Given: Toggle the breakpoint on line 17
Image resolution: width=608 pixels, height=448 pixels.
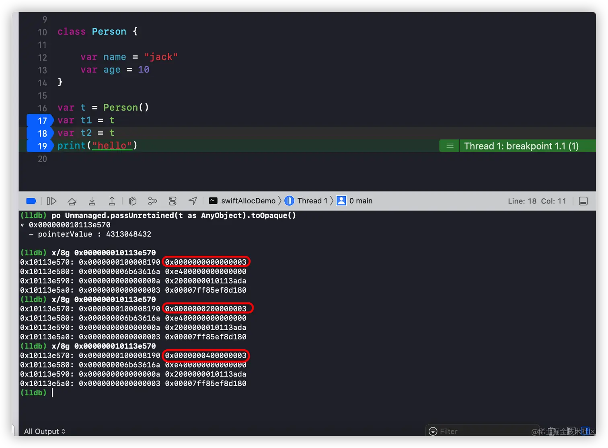Looking at the screenshot, I should (40, 121).
